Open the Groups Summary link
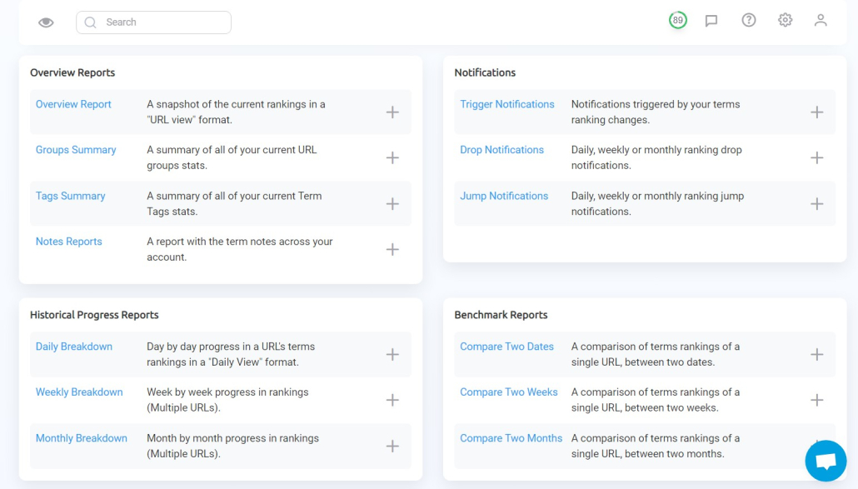 [76, 150]
